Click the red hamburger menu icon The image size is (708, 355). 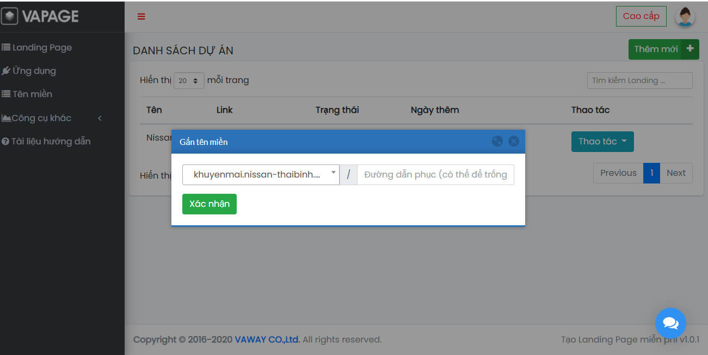click(x=141, y=16)
